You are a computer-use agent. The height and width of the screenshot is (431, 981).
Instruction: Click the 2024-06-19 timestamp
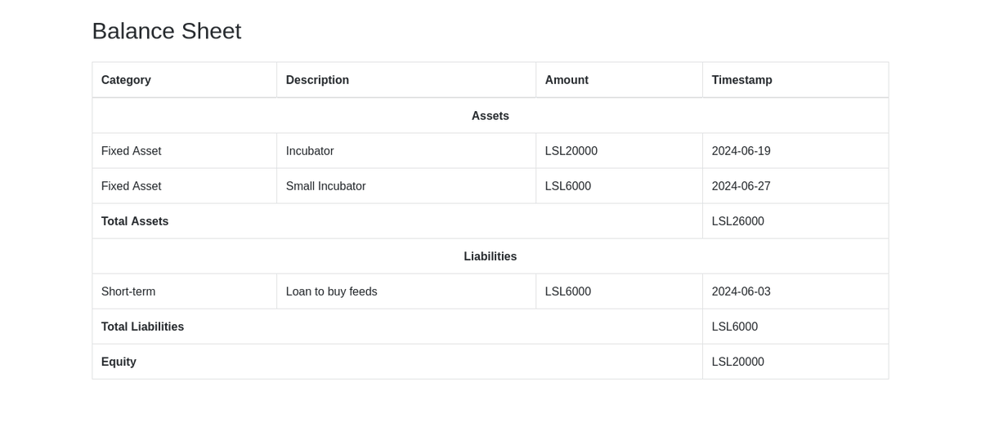[x=741, y=151]
